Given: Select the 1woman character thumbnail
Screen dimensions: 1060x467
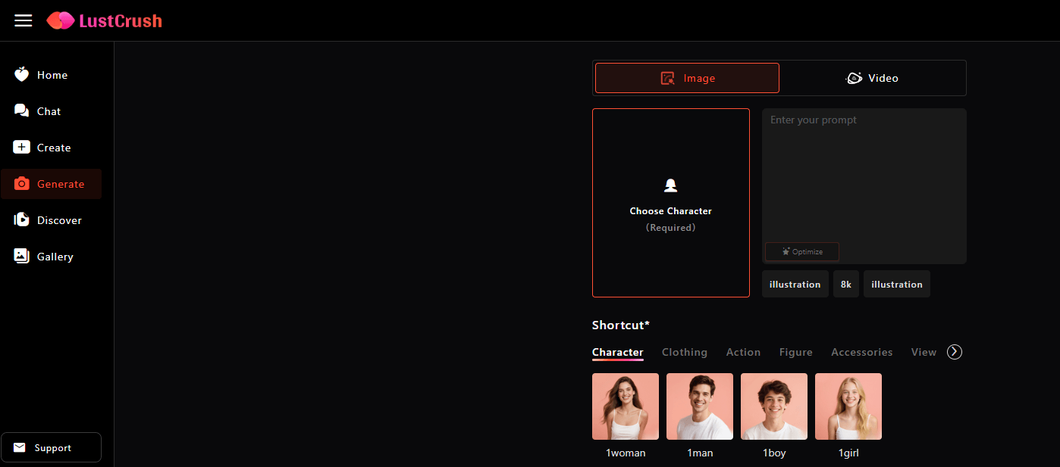Looking at the screenshot, I should pos(625,406).
